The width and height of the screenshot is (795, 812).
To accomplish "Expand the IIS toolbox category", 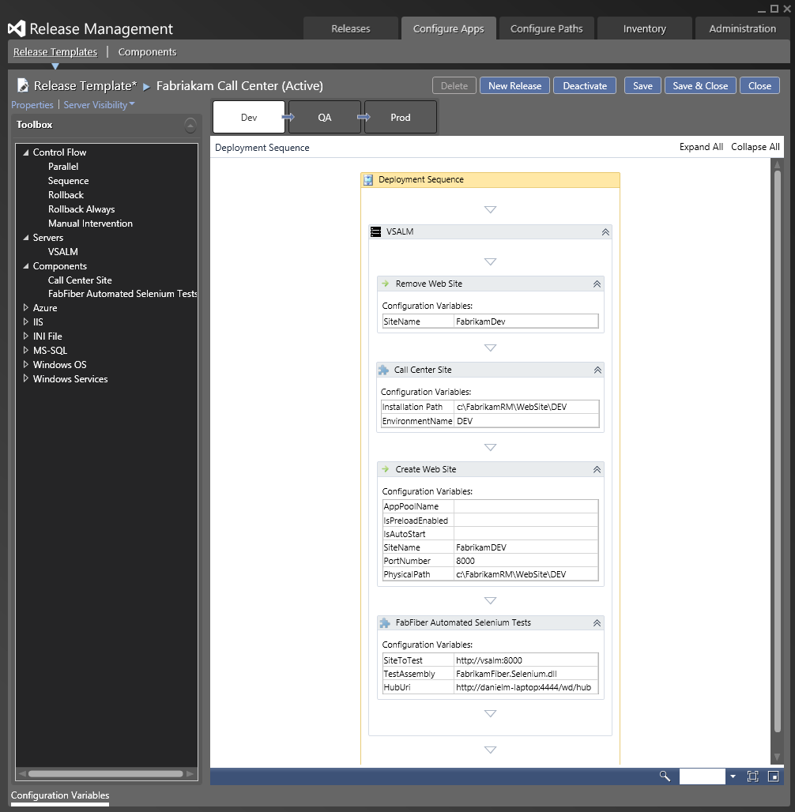I will [x=25, y=321].
